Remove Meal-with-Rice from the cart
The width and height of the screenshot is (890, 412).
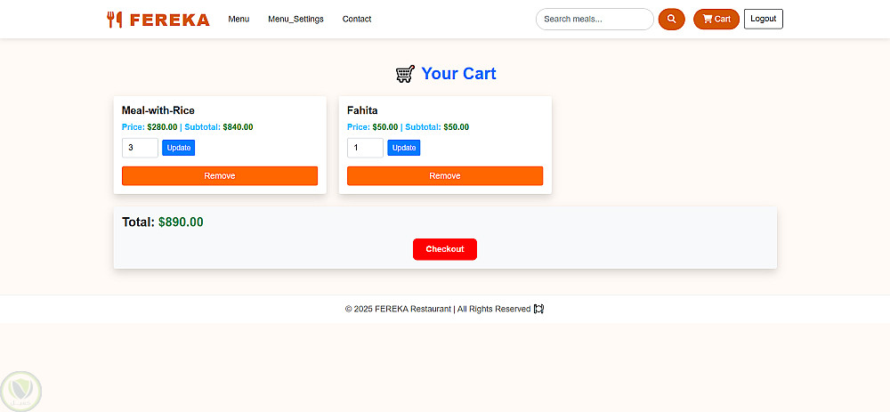pyautogui.click(x=220, y=176)
